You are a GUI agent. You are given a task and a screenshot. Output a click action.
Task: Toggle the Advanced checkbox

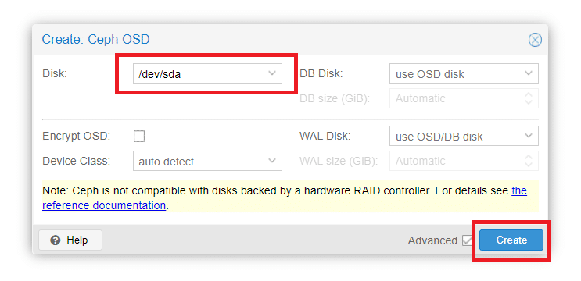pos(467,240)
